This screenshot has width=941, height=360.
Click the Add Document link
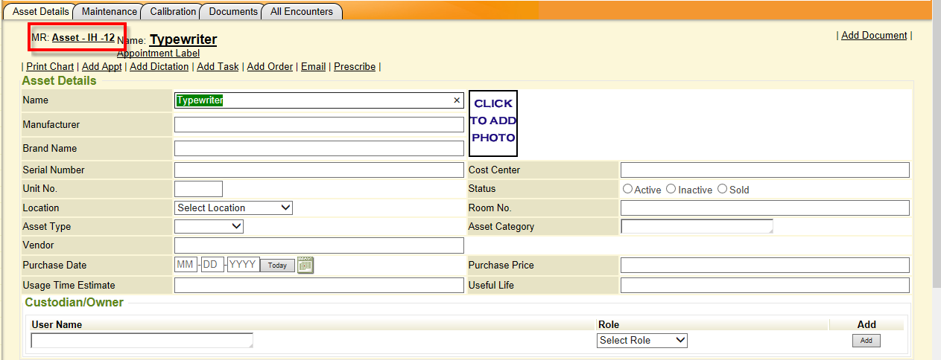click(x=874, y=35)
